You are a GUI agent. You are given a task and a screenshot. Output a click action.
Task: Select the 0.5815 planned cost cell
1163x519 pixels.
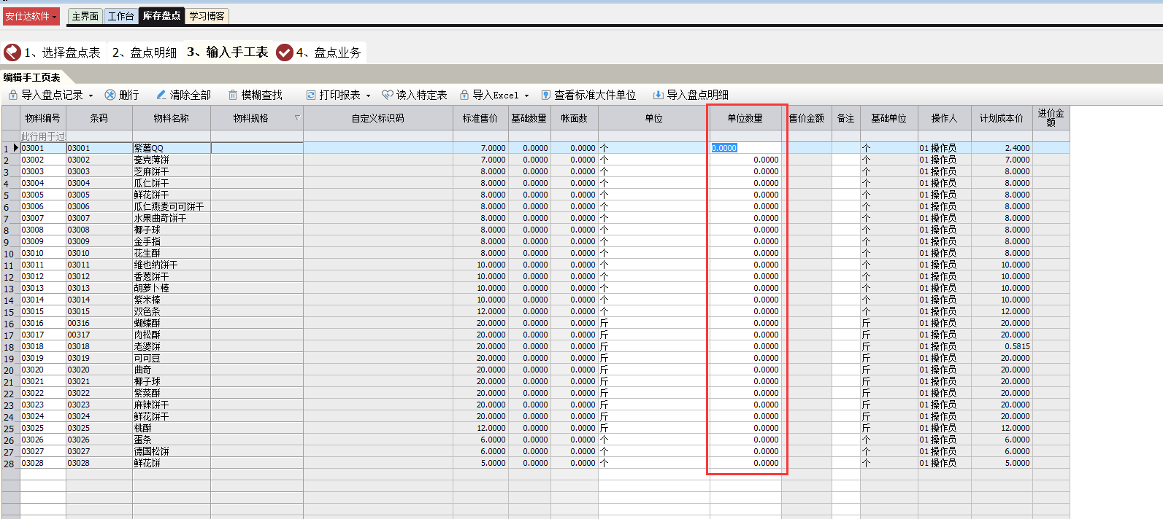pos(1002,346)
